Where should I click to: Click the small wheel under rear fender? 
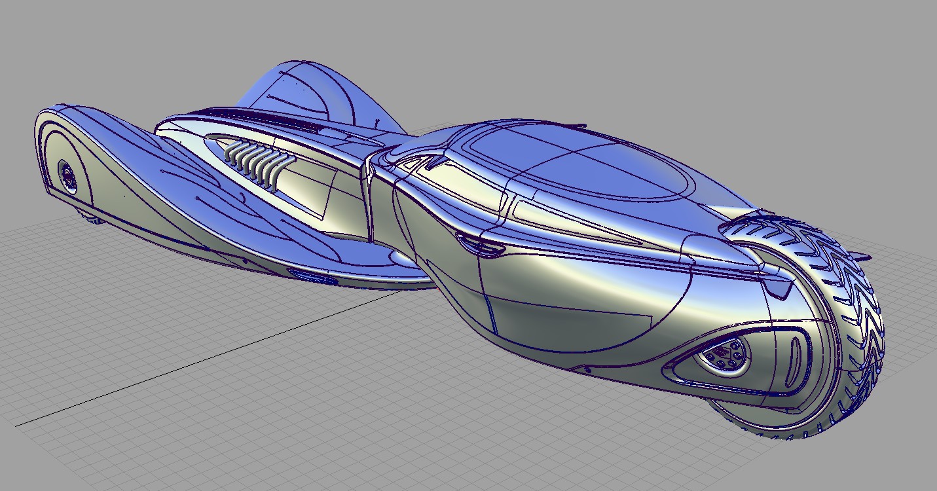coord(95,219)
